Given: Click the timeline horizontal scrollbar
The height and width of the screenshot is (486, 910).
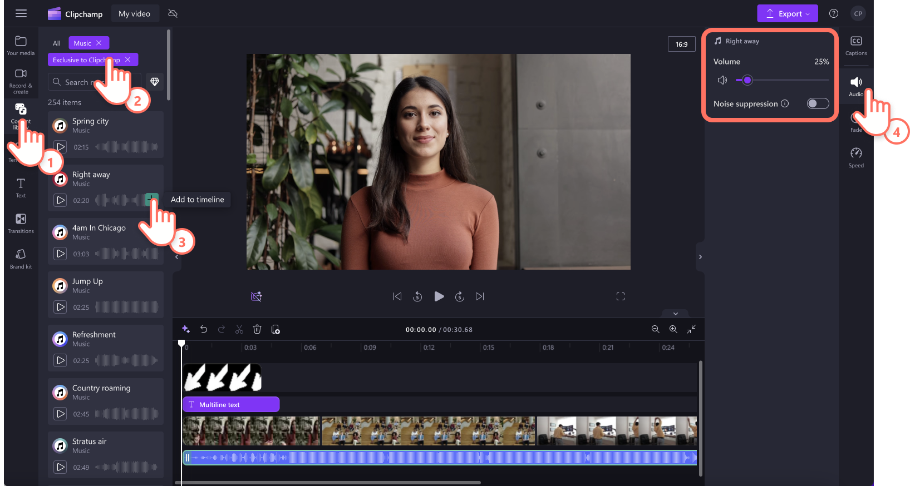Looking at the screenshot, I should [x=328, y=483].
